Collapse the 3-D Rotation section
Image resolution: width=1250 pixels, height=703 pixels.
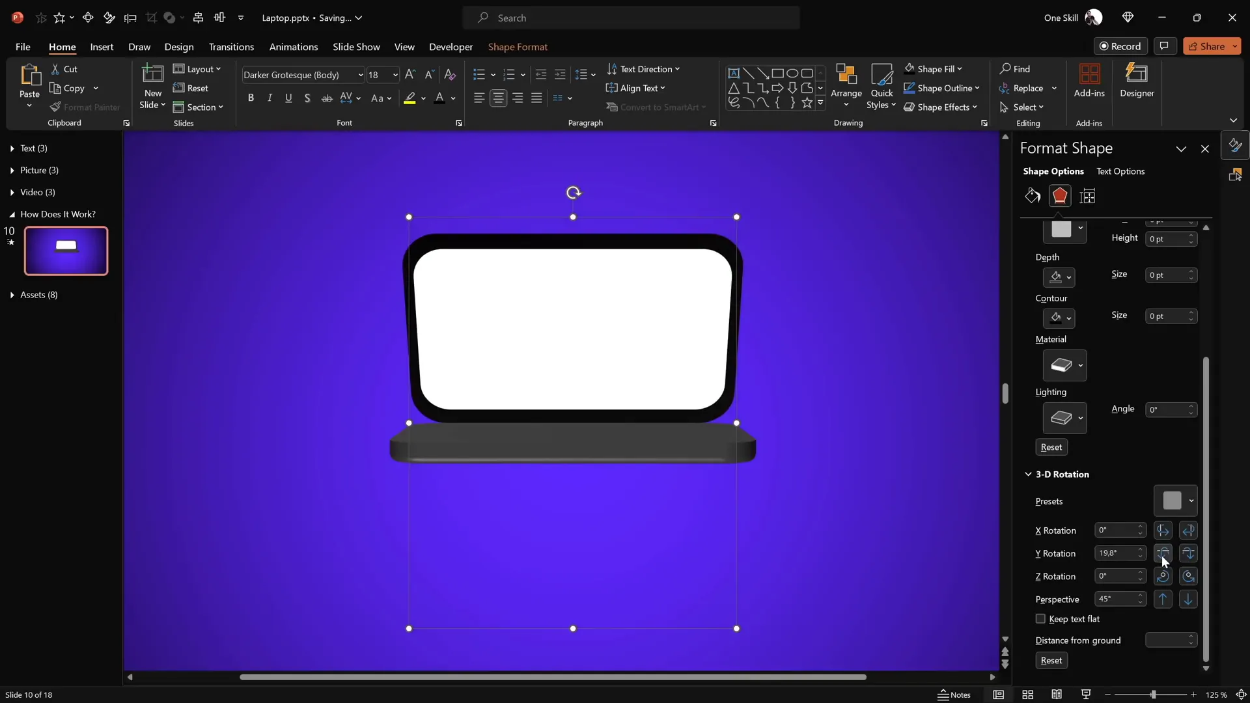coord(1029,475)
